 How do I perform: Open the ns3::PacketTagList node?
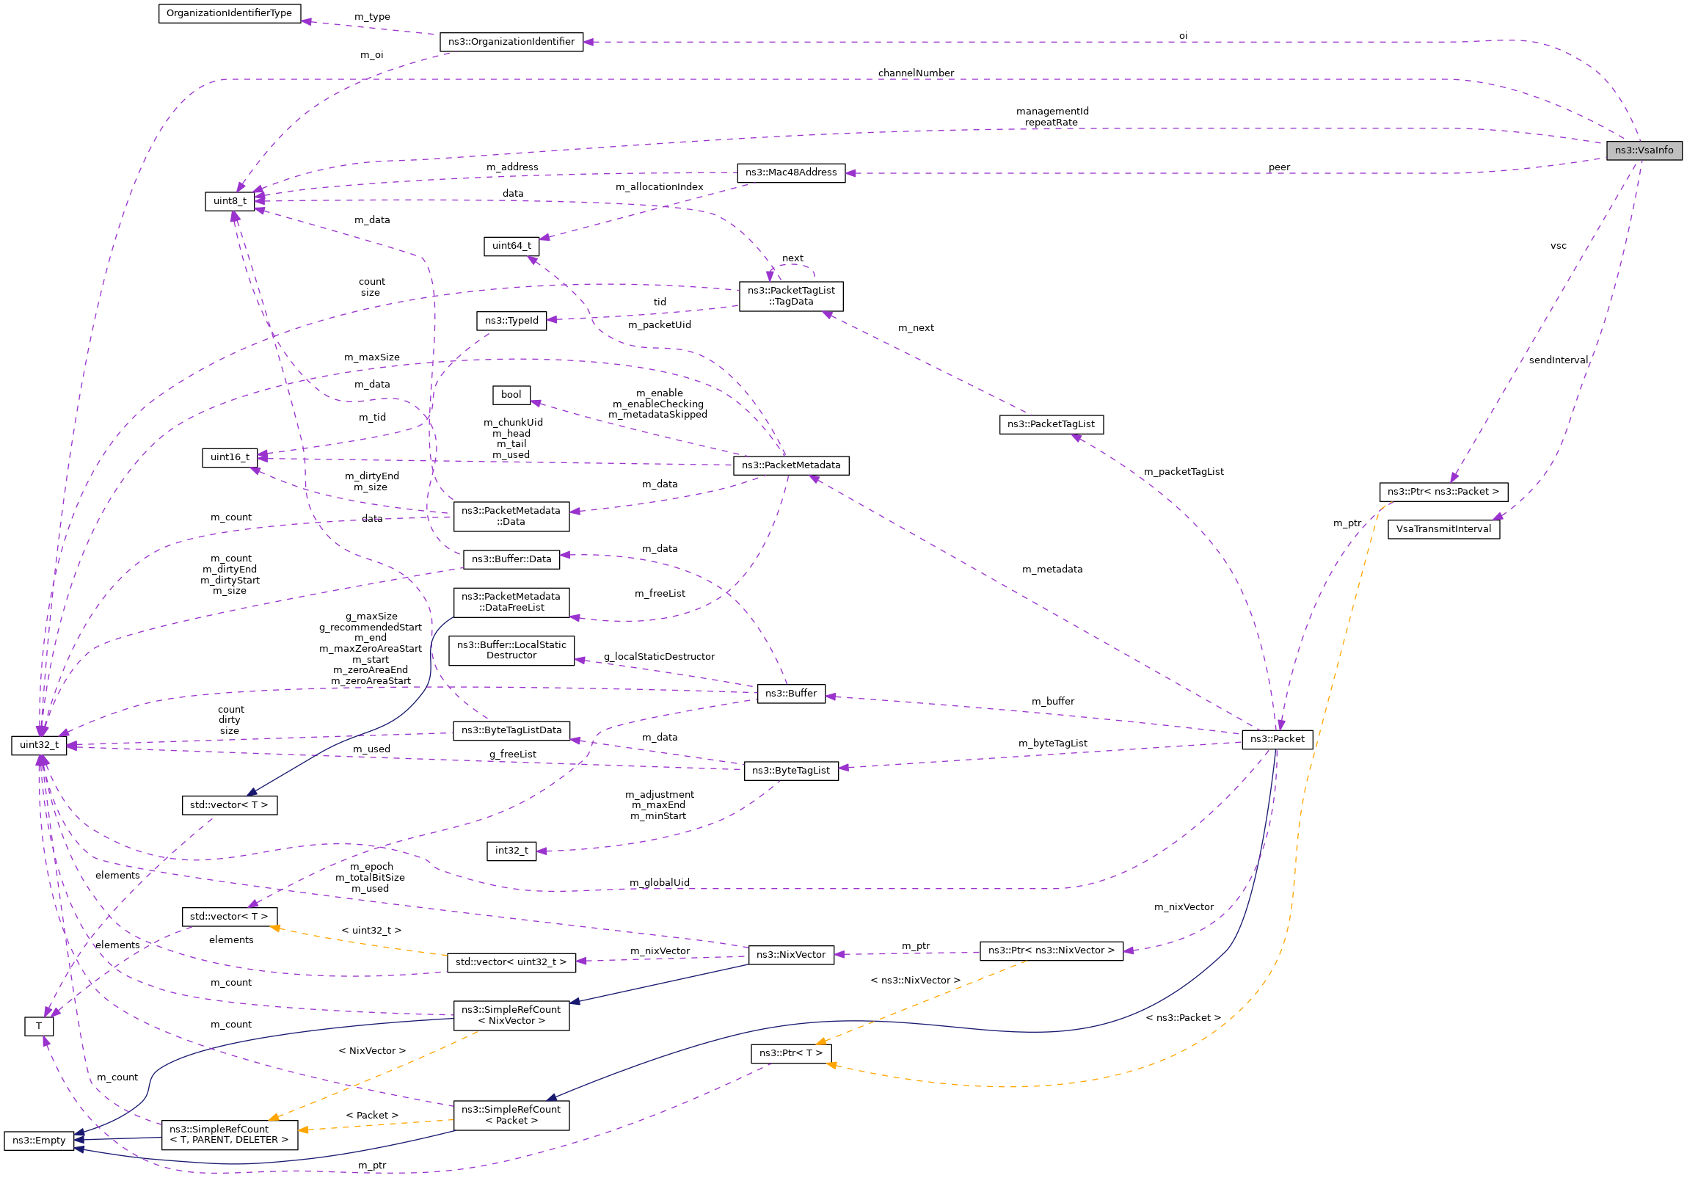(1051, 425)
